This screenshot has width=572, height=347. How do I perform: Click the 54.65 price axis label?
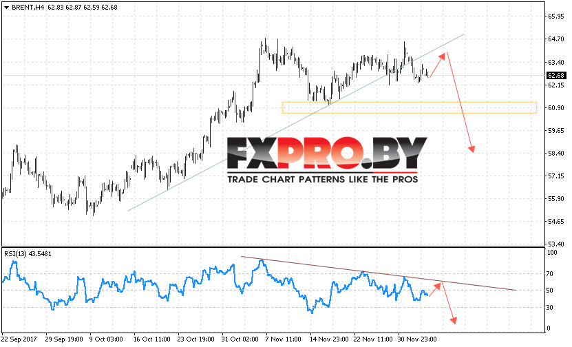pyautogui.click(x=556, y=222)
